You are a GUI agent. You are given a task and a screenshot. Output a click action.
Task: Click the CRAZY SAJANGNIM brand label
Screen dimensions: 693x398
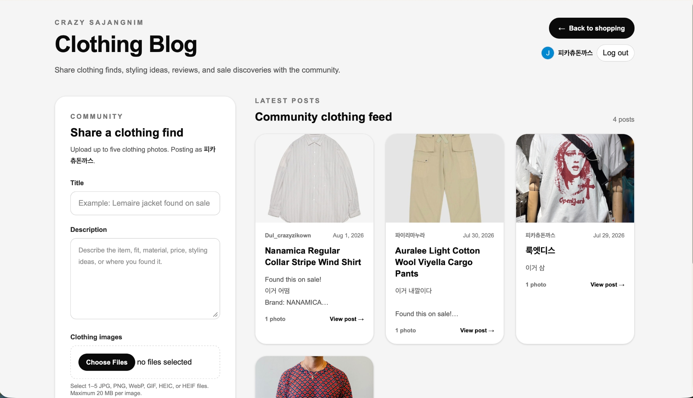point(99,22)
